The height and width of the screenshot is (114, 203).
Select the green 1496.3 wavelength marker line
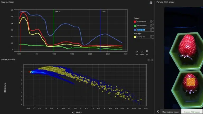(54, 30)
